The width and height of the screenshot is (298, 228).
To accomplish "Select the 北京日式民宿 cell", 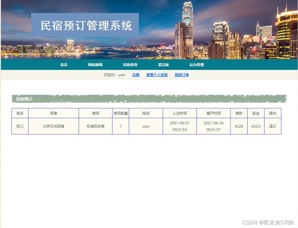I will click(54, 126).
